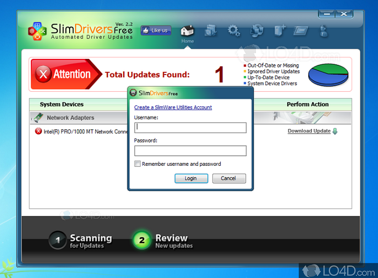Click the login dialog title icon
Viewport: 378px width, 278px height.
[x=133, y=92]
